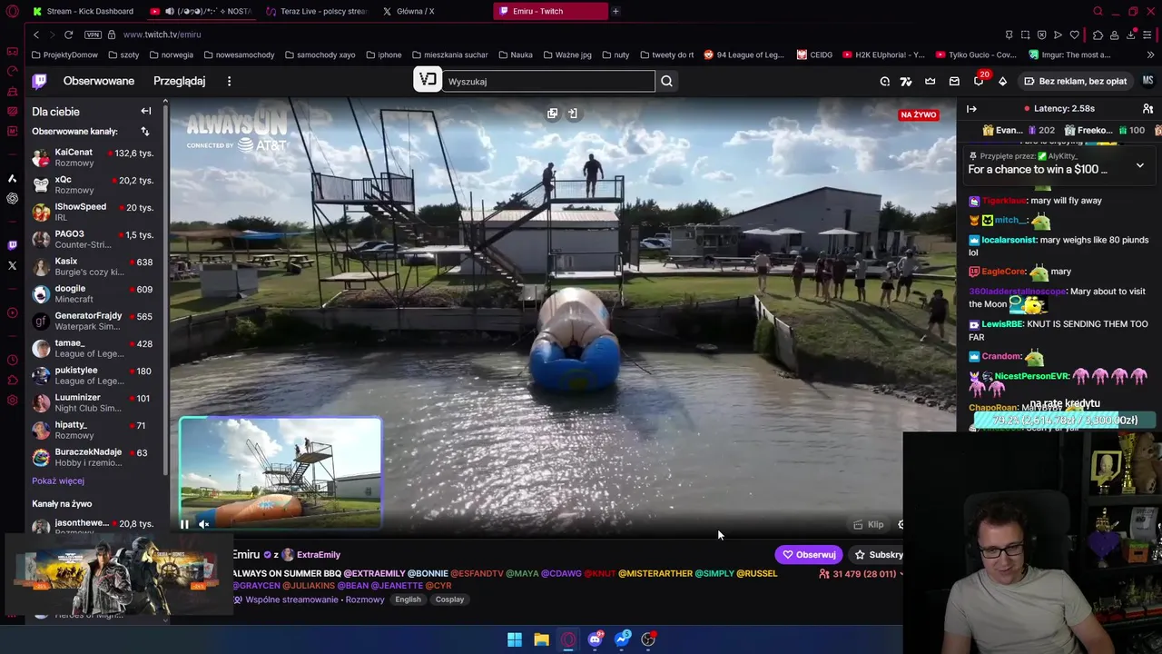Open the MS profile avatar menu
The height and width of the screenshot is (654, 1162).
coord(1147,81)
